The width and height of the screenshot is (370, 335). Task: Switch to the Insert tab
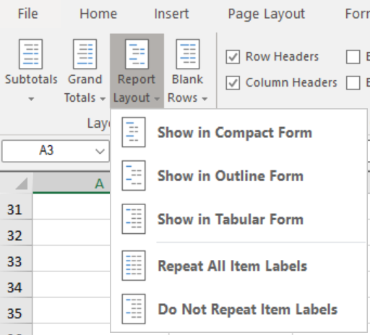(171, 14)
